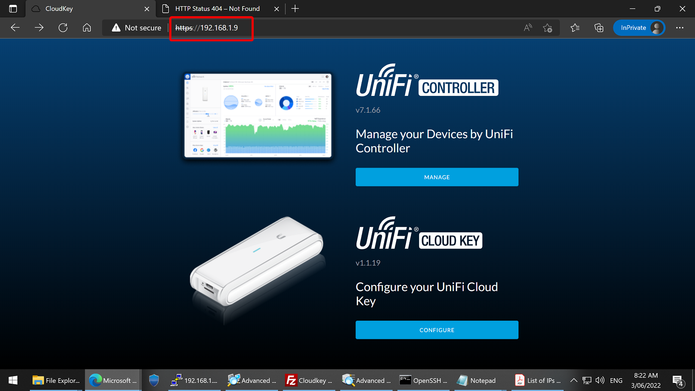Go to browser home page
This screenshot has height=391, width=695.
coord(87,28)
